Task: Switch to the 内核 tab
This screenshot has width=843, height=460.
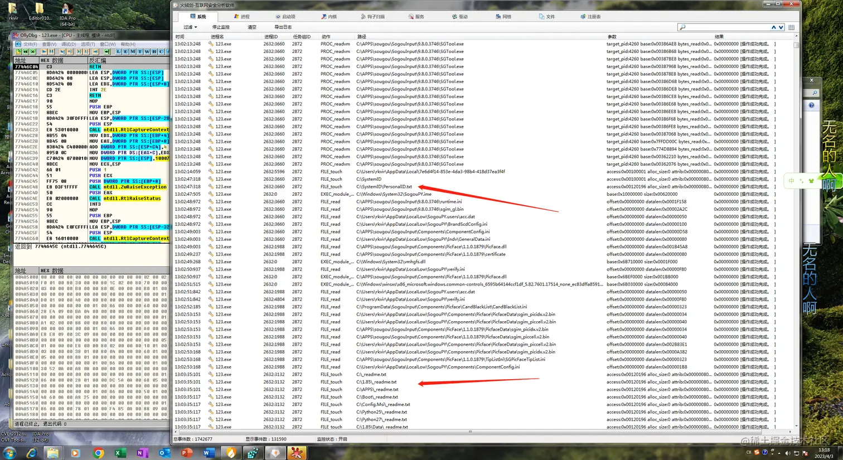Action: pyautogui.click(x=329, y=17)
